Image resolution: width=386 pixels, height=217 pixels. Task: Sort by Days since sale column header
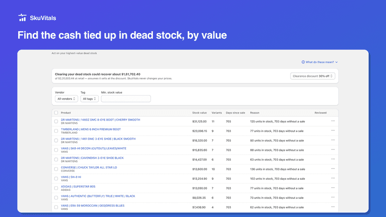click(x=235, y=113)
